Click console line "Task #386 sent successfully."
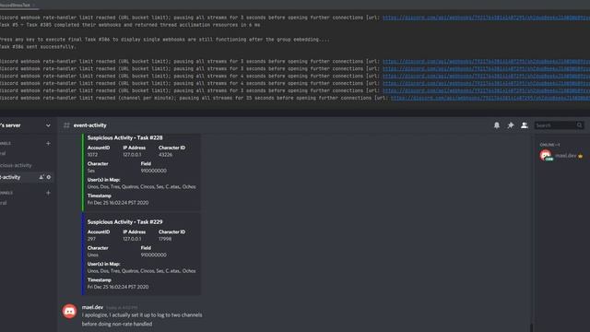590x332 pixels. tap(38, 47)
